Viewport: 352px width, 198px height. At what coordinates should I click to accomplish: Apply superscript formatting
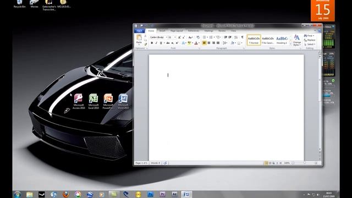click(177, 43)
